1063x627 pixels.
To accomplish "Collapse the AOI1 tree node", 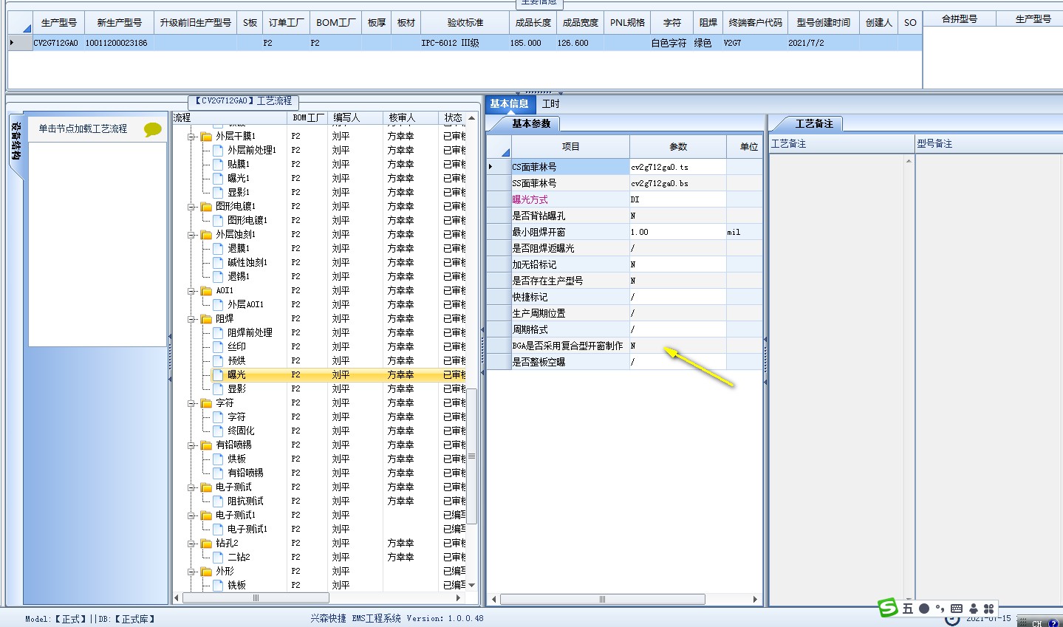I will (x=191, y=291).
